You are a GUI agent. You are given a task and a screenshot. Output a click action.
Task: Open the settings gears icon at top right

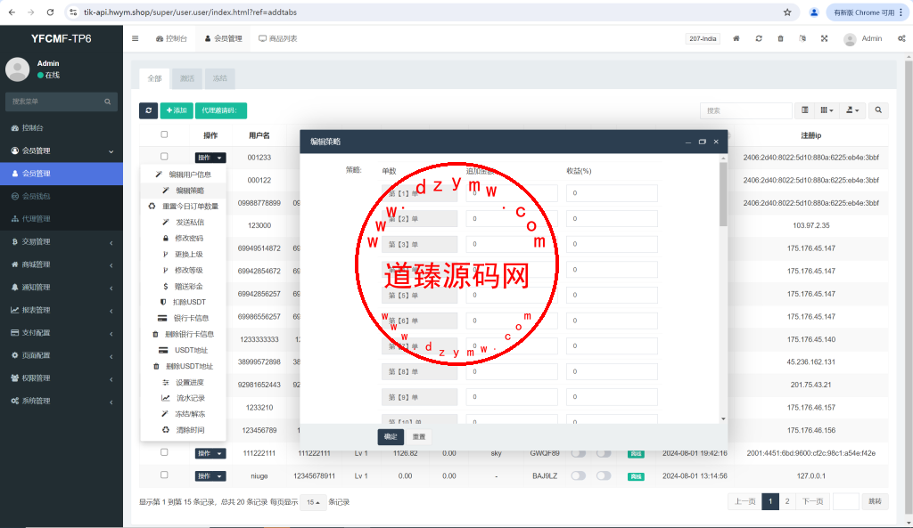[x=901, y=38]
